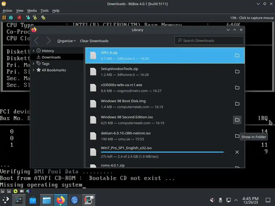Send Ctrl+Alt+Esc via 86Box toolbar
This screenshot has width=275, height=206.
(35, 18)
